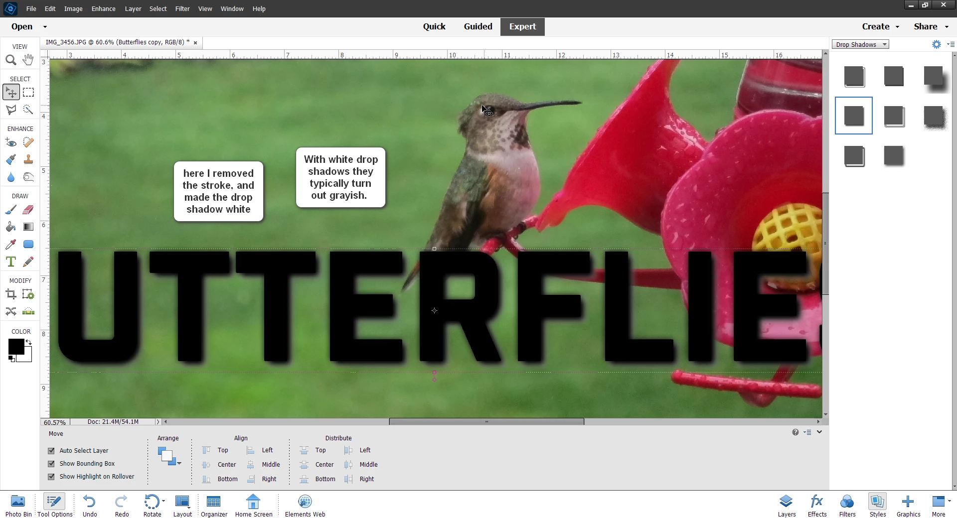This screenshot has width=957, height=518.
Task: Open the Layers panel
Action: [787, 505]
